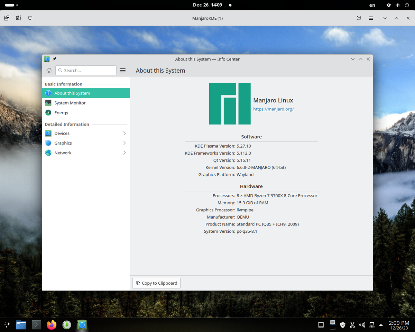Click the Copy to Clipboard button
The height and width of the screenshot is (332, 415).
(x=156, y=283)
